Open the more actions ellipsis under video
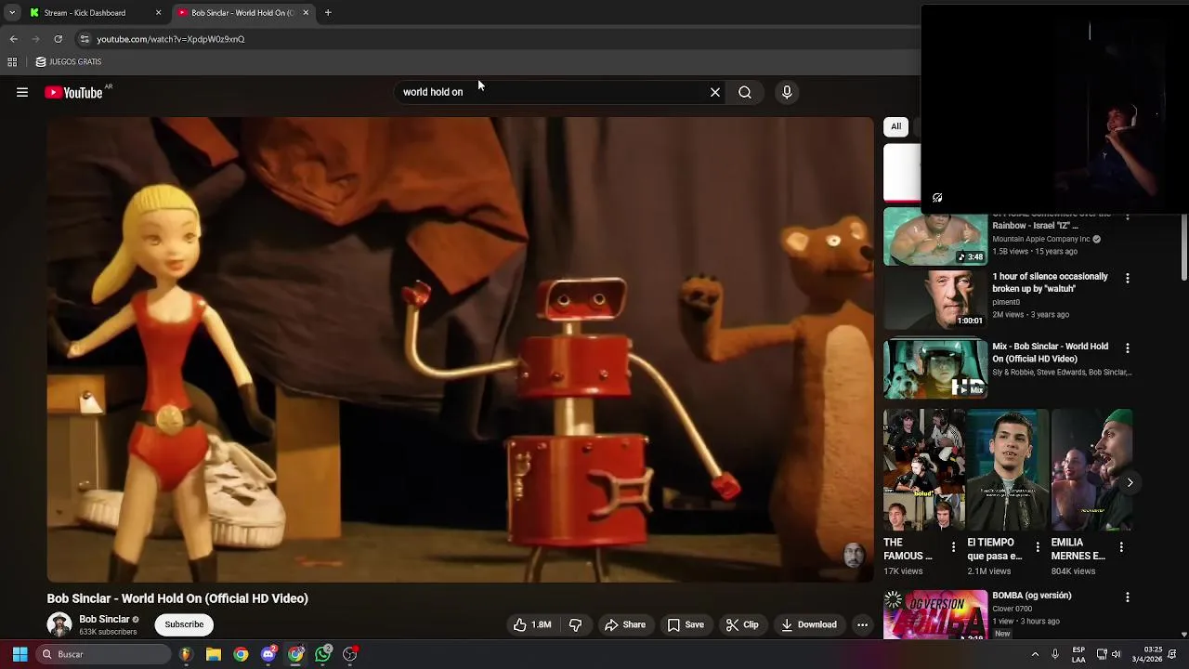This screenshot has height=669, width=1189. point(862,624)
